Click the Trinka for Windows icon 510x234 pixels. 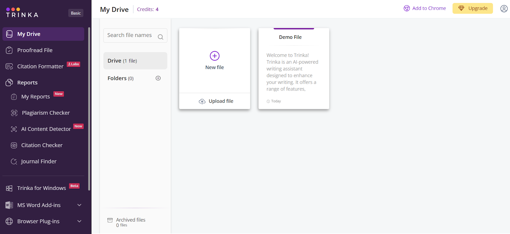click(9, 188)
